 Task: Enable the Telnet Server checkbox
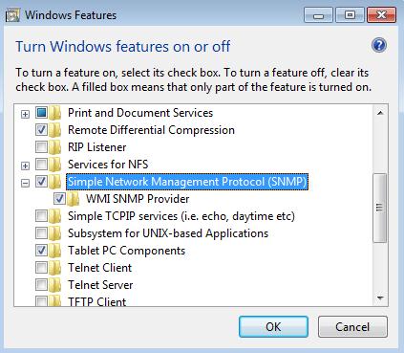coord(41,285)
